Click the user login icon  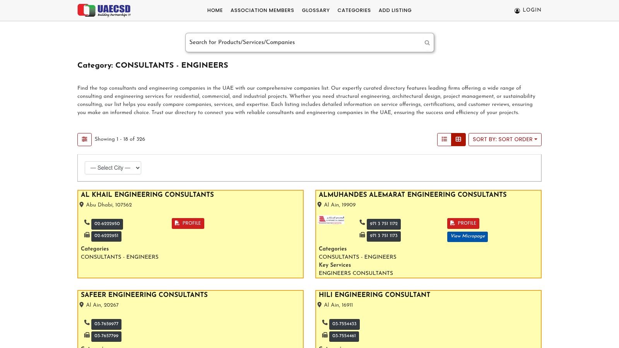pos(517,10)
